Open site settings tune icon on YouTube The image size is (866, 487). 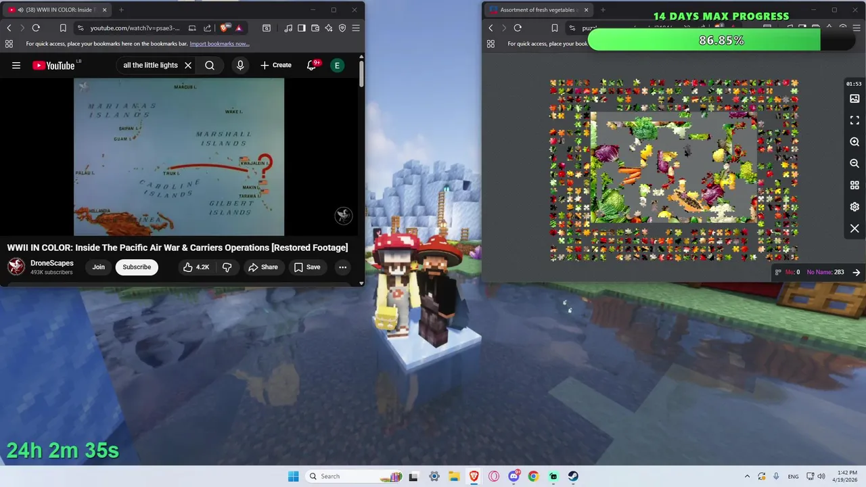click(81, 28)
